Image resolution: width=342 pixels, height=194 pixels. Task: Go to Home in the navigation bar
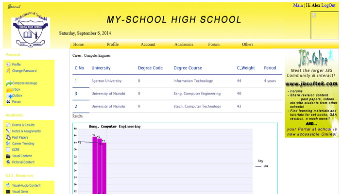pyautogui.click(x=78, y=45)
